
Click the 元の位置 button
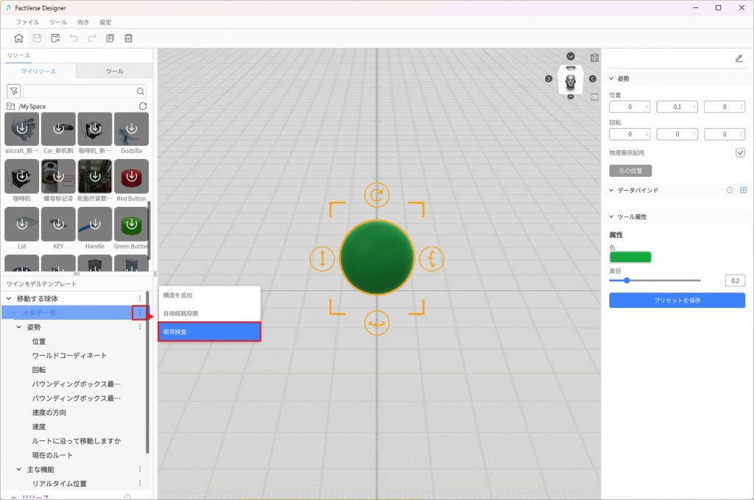tap(630, 171)
